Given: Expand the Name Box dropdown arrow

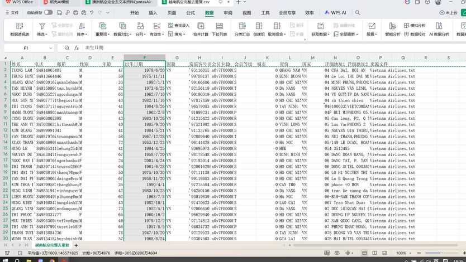Looking at the screenshot, I should click(51, 48).
